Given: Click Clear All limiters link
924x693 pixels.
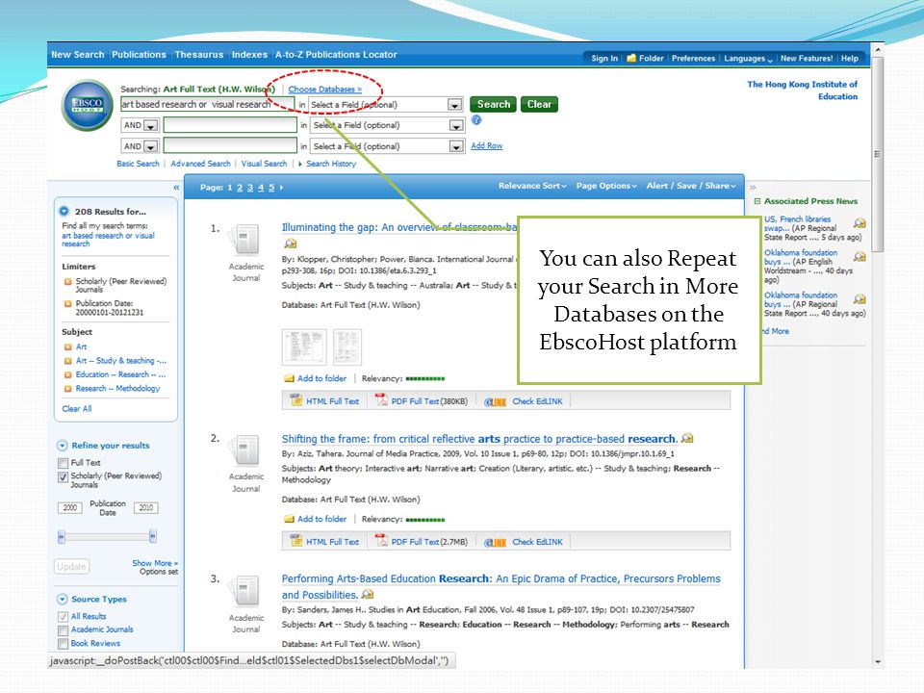Looking at the screenshot, I should [x=77, y=408].
